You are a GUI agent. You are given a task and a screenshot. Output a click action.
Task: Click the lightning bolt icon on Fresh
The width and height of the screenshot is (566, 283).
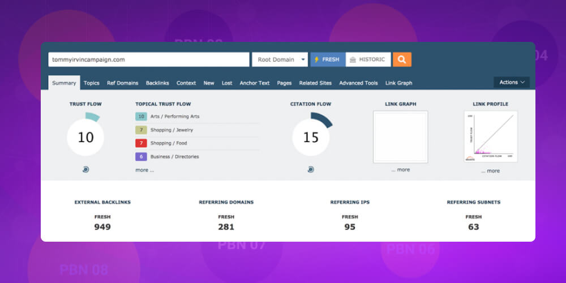click(316, 59)
